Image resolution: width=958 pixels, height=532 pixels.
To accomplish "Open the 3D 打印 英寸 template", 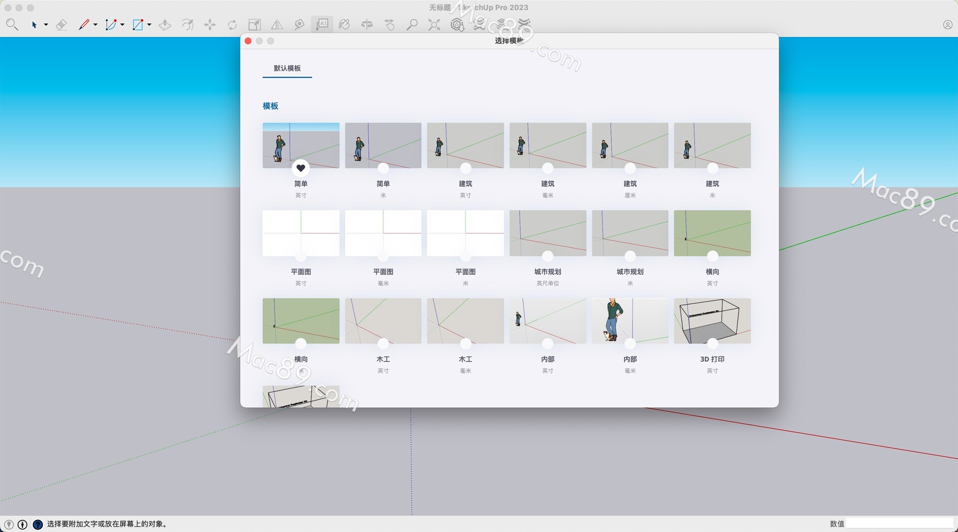I will [712, 321].
